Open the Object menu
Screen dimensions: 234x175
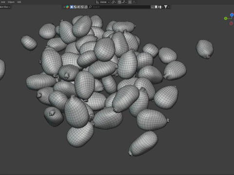click(x=11, y=2)
